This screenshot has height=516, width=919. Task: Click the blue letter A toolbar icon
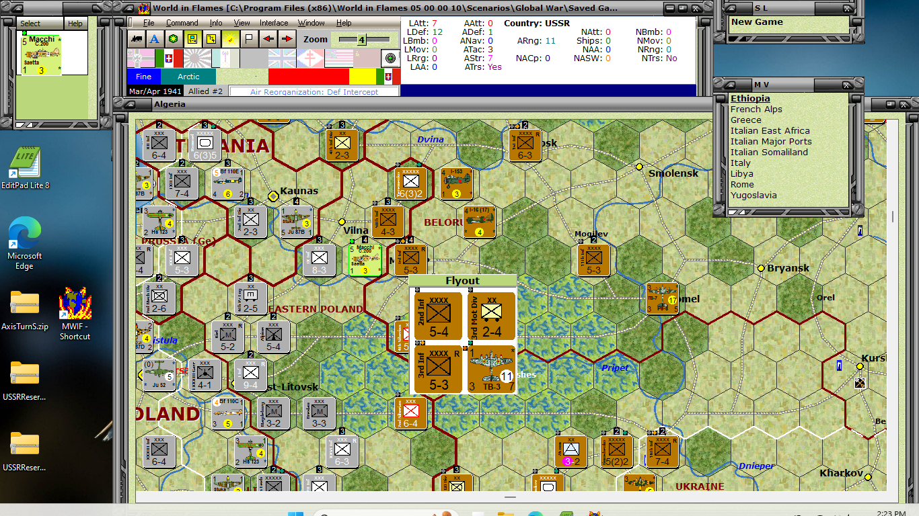click(155, 39)
